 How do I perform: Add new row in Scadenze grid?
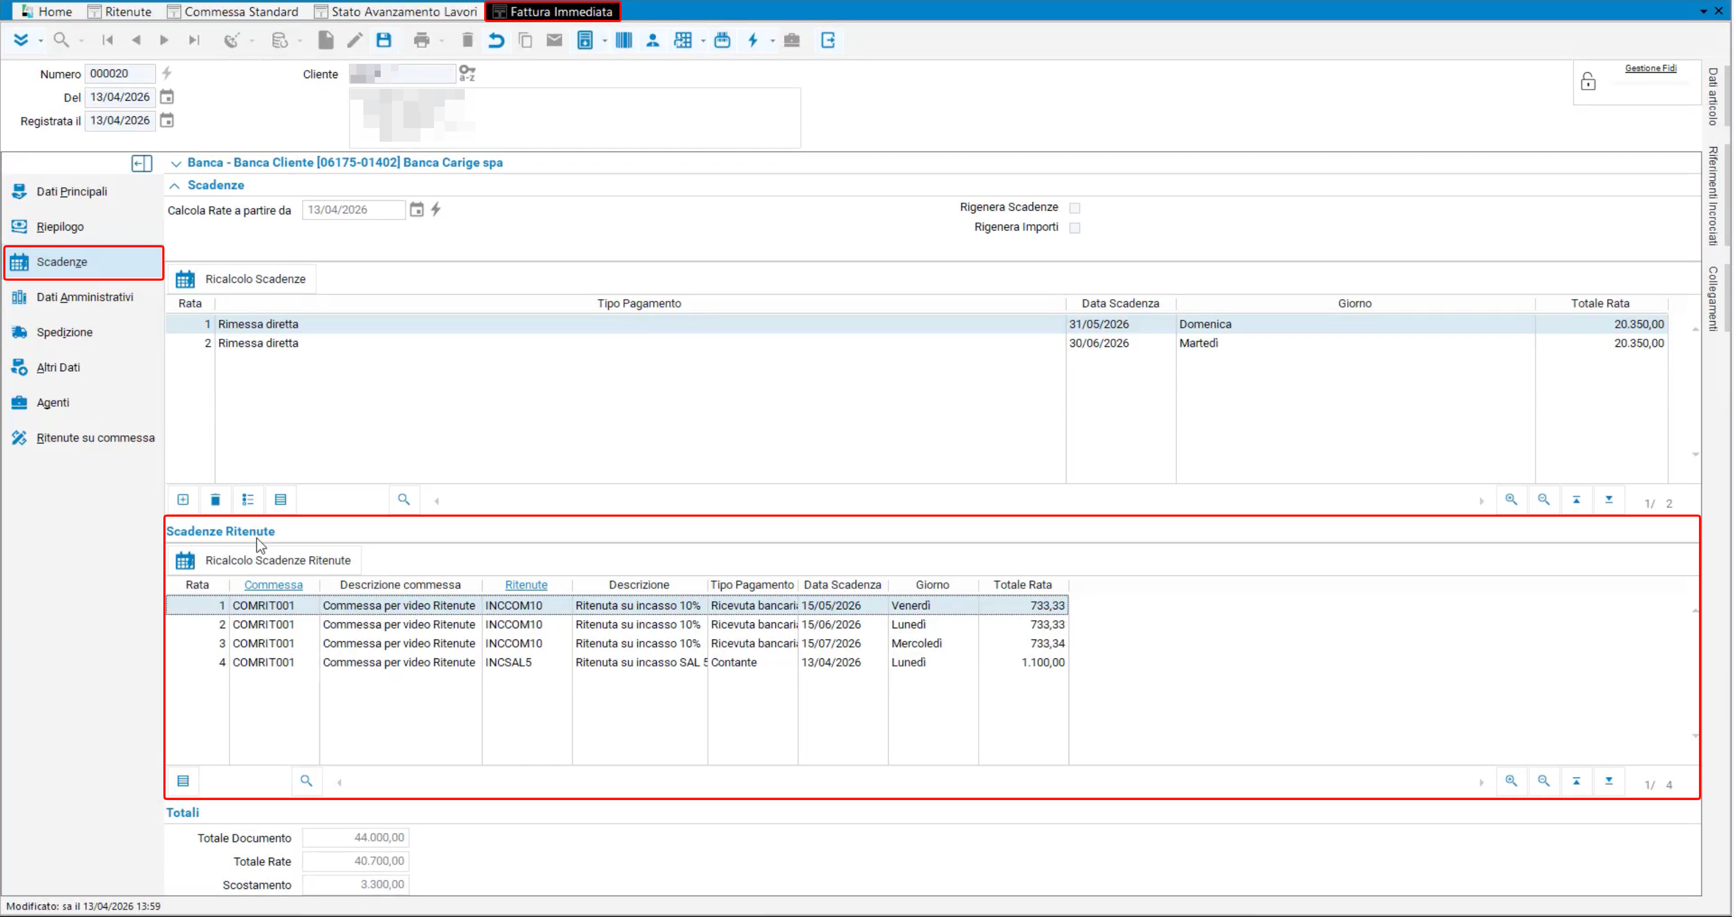point(183,499)
